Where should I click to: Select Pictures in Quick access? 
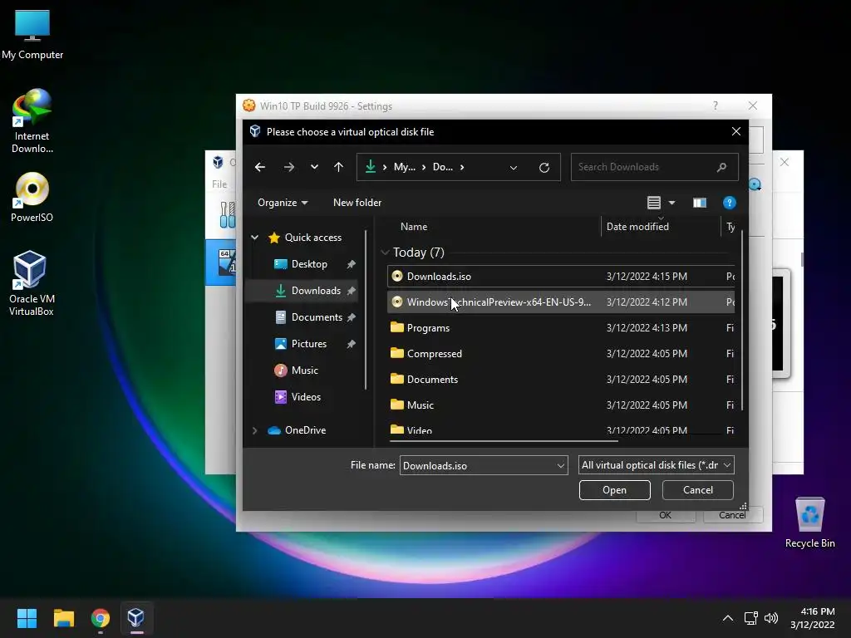pos(309,344)
